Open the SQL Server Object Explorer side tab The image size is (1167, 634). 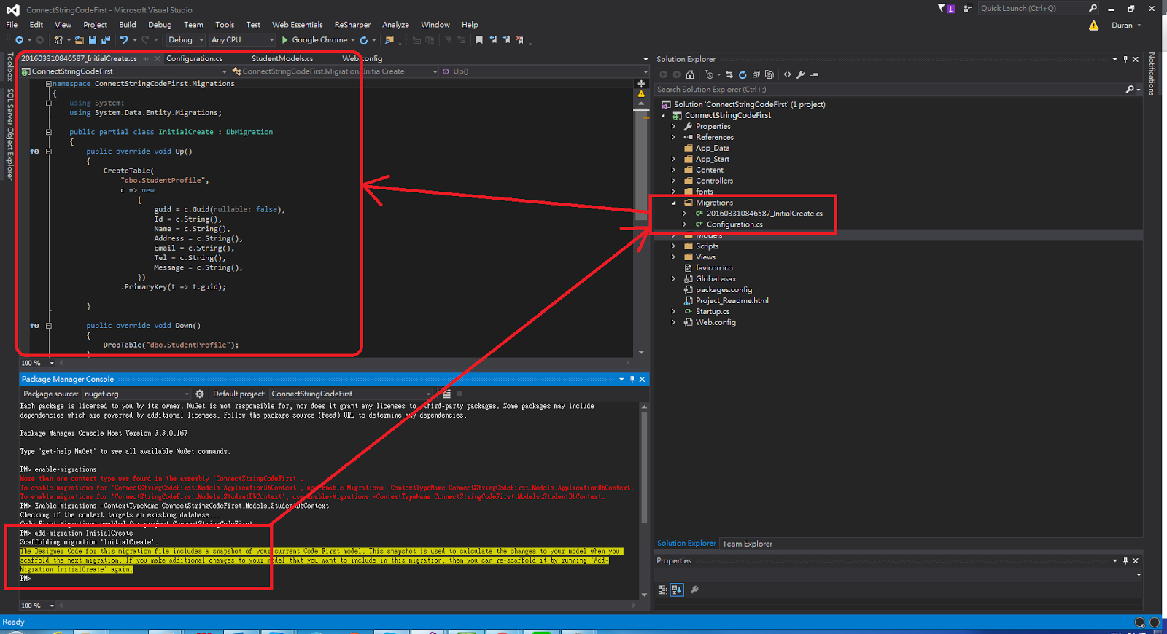9,134
